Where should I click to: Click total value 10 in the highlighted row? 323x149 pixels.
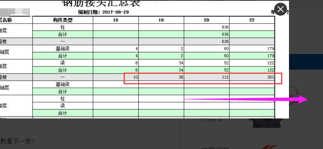coord(136,77)
